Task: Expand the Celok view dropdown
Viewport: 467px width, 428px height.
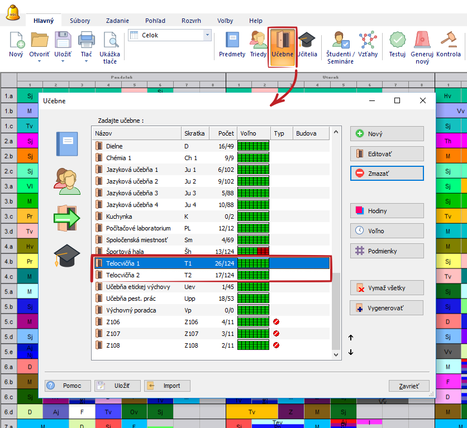Action: (208, 35)
